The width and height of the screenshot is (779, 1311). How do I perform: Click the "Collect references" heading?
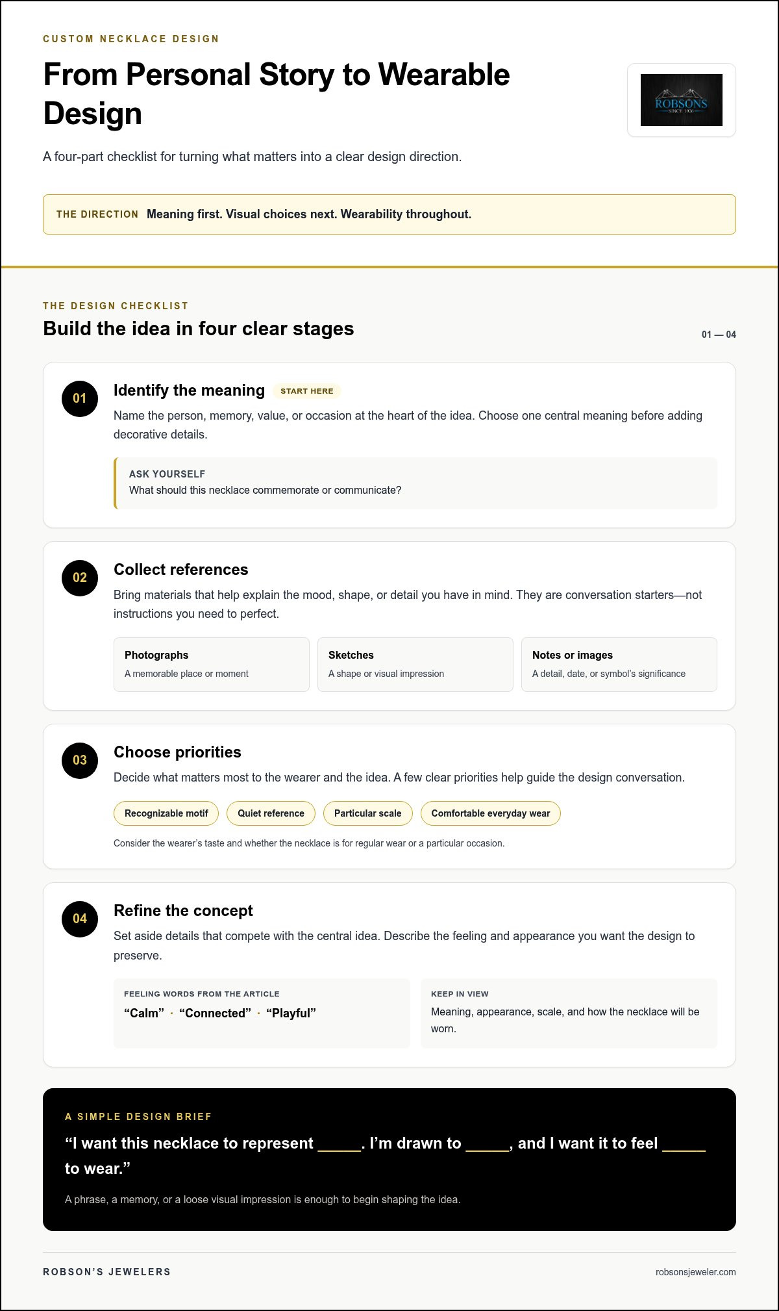pyautogui.click(x=181, y=570)
